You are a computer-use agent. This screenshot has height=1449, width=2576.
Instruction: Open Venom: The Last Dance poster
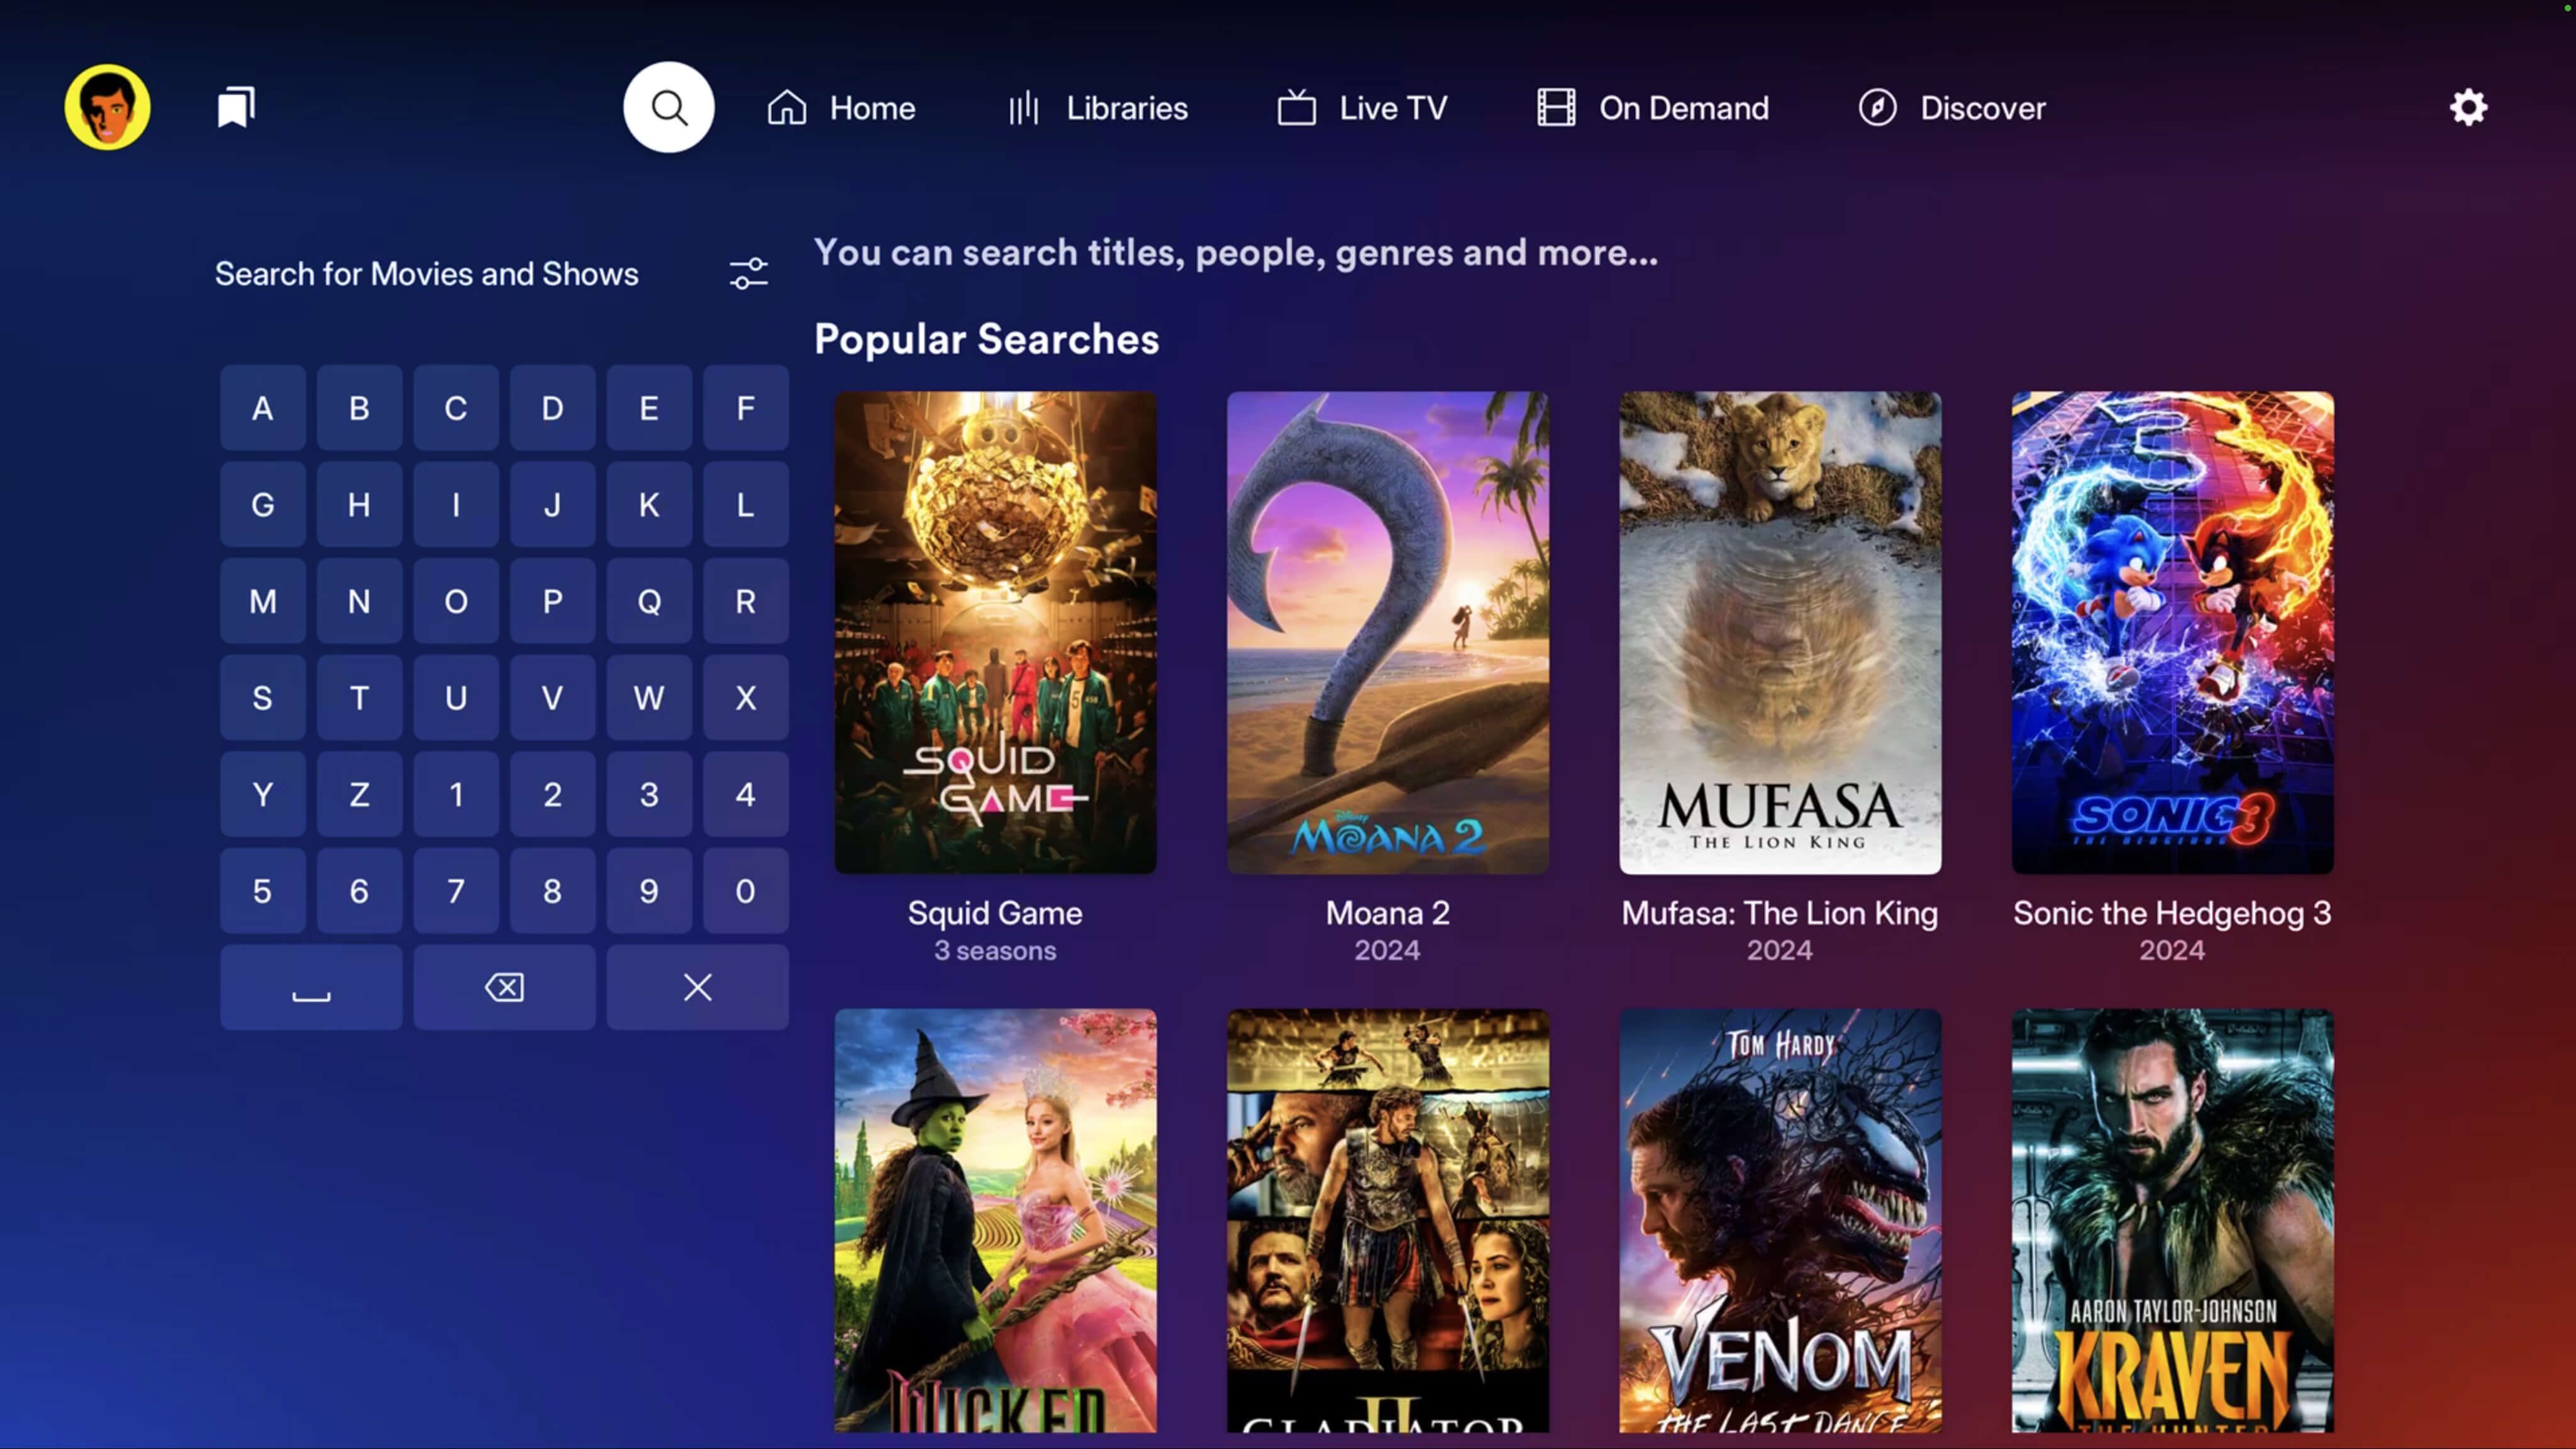tap(1780, 1221)
